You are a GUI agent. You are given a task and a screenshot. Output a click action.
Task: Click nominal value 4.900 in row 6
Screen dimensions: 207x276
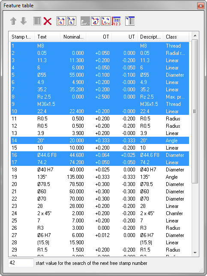pos(78,82)
